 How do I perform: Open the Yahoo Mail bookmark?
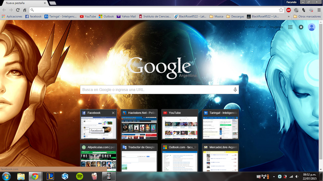[126, 16]
